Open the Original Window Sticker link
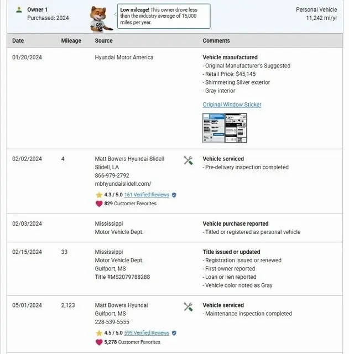 point(232,105)
